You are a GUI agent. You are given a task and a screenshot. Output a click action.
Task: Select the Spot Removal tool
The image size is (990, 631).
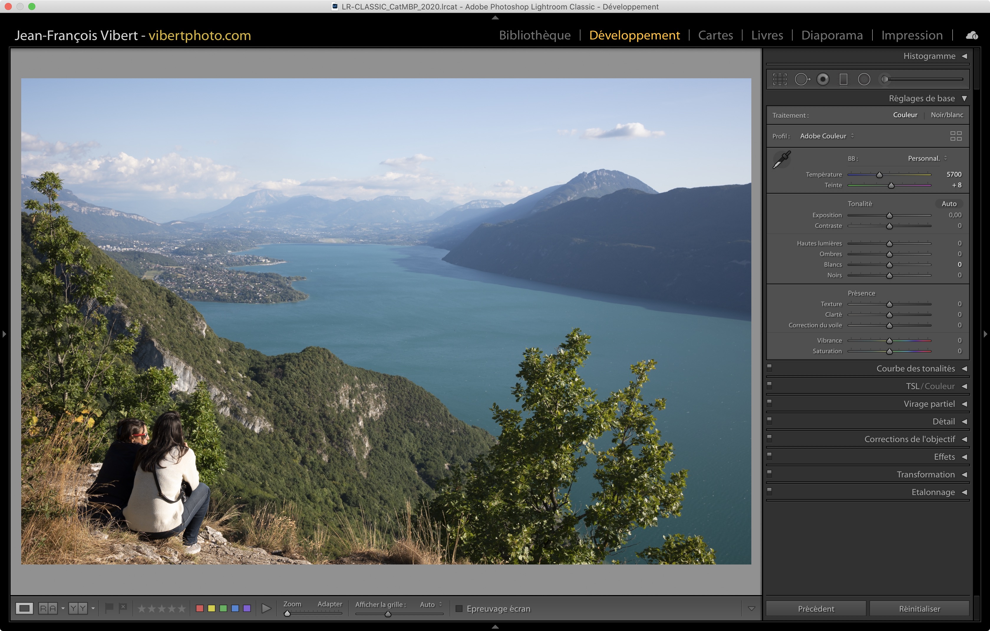coord(802,79)
